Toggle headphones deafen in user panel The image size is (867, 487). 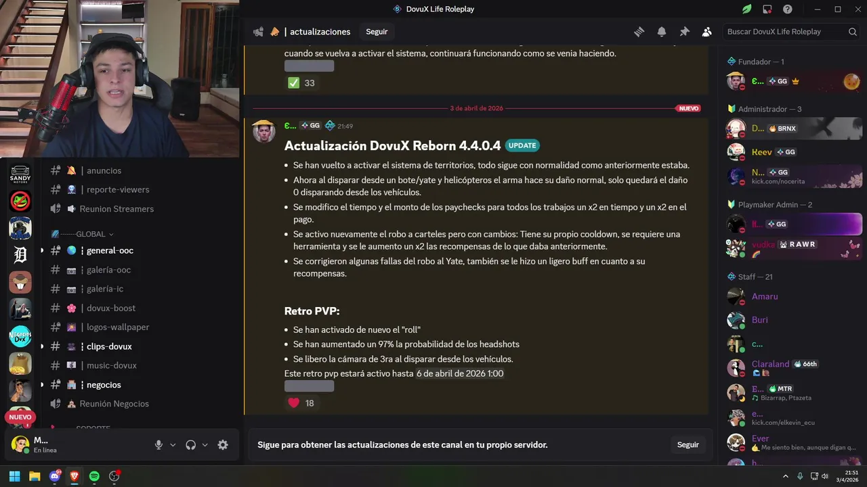pyautogui.click(x=190, y=444)
